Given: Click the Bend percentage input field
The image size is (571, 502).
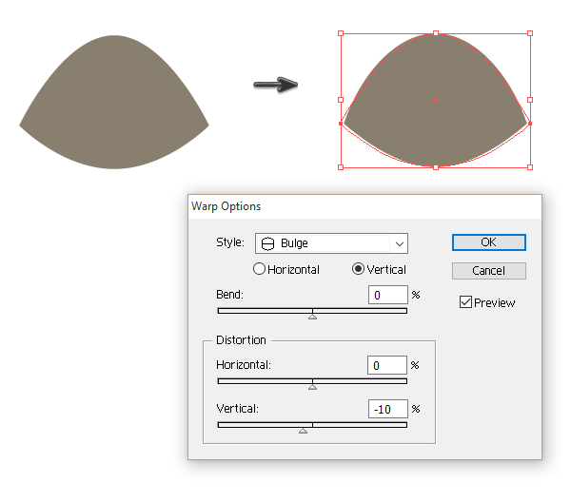Looking at the screenshot, I should tap(386, 296).
